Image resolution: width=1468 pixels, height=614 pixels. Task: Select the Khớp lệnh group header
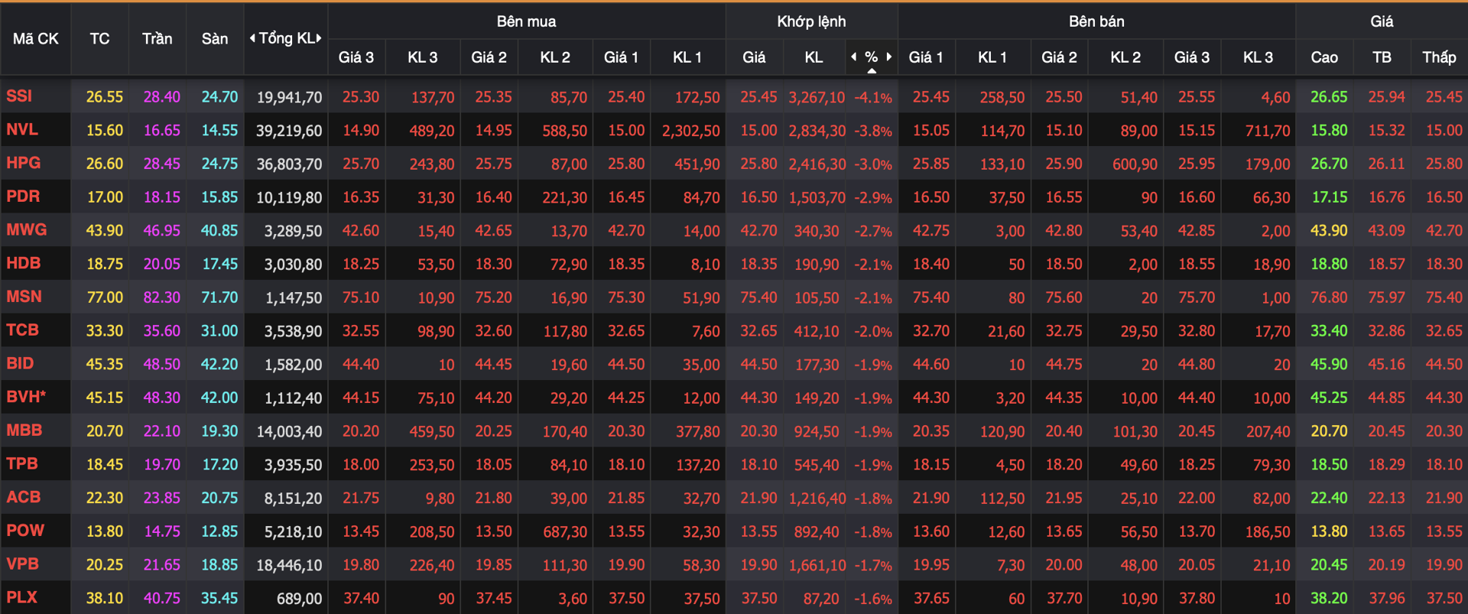point(811,21)
